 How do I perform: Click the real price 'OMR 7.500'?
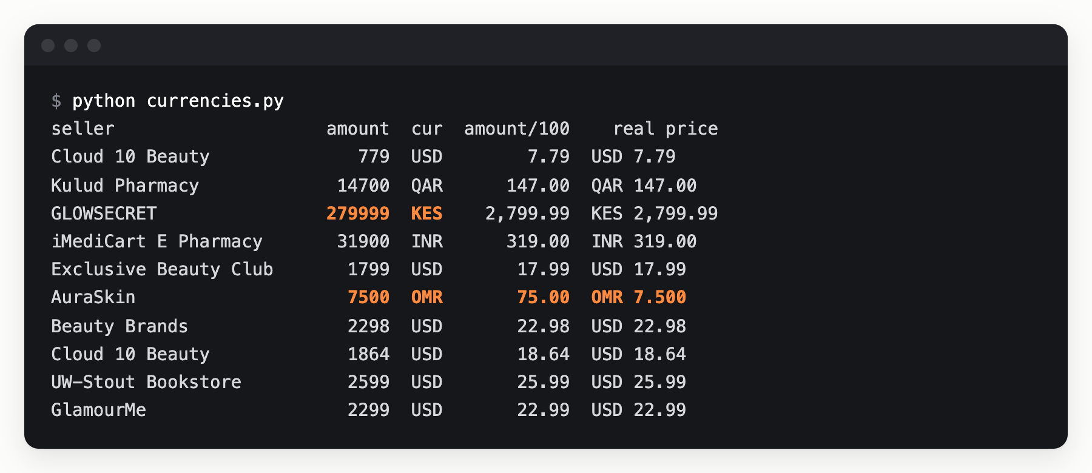(x=639, y=297)
